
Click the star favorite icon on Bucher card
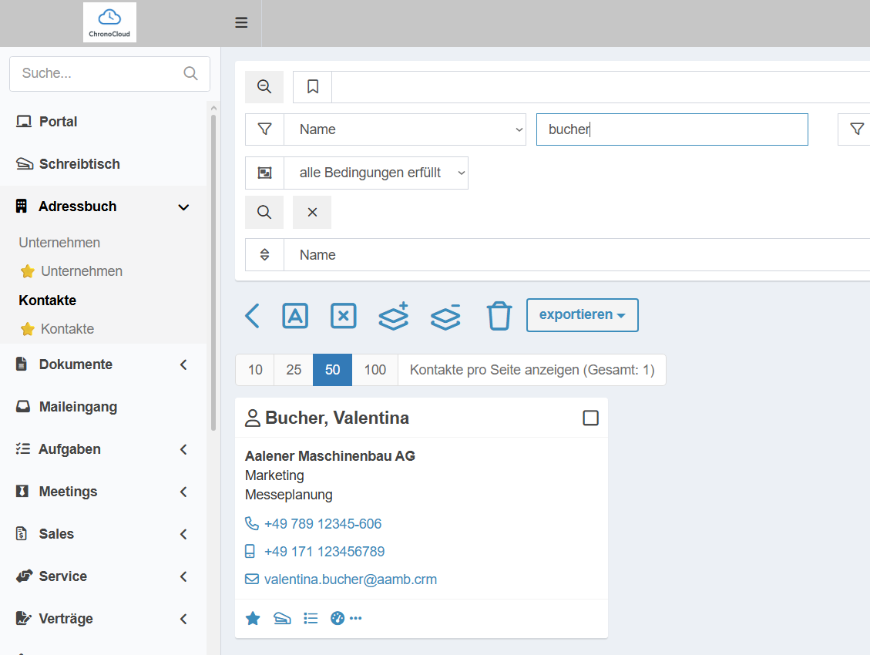pos(253,618)
